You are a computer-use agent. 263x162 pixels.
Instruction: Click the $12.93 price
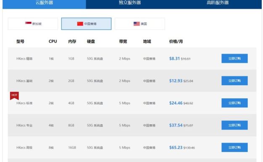click(176, 81)
